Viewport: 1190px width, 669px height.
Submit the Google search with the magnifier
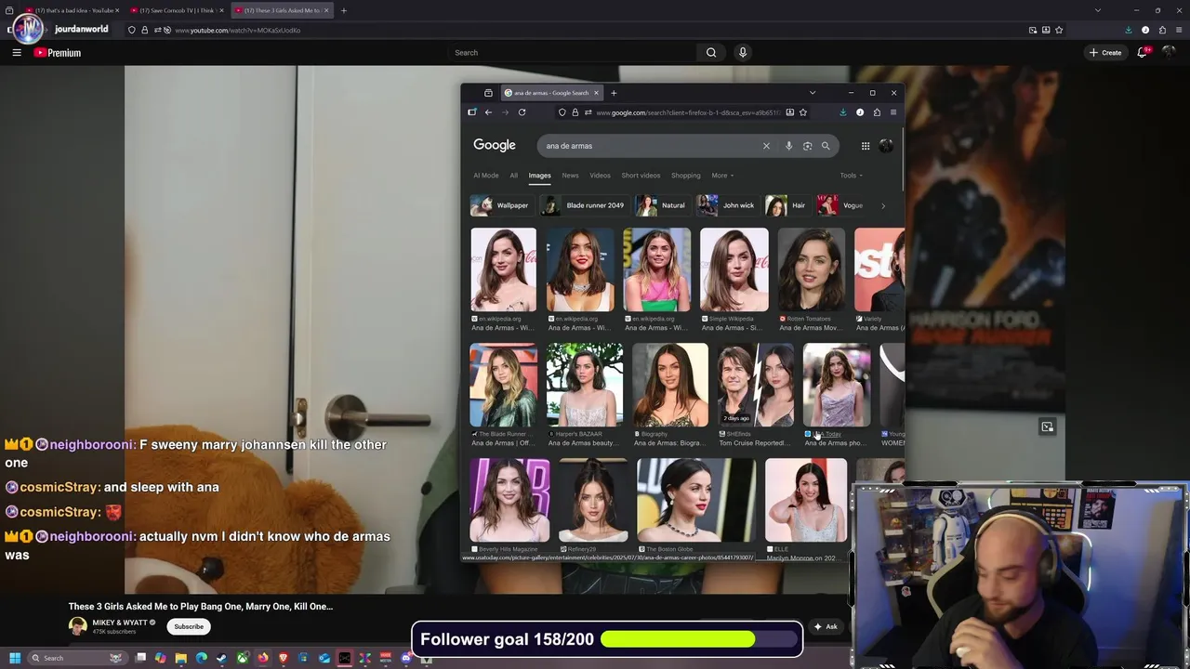coord(826,146)
